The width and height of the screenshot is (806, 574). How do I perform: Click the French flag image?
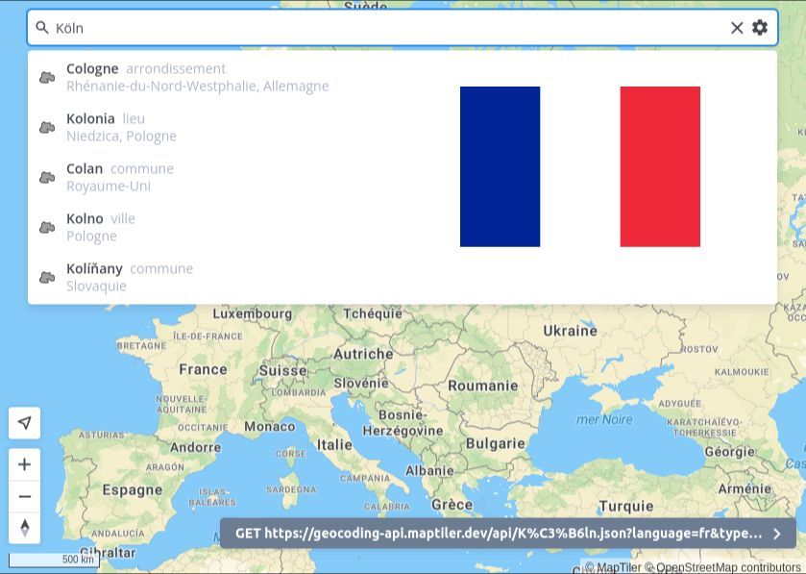tap(581, 165)
